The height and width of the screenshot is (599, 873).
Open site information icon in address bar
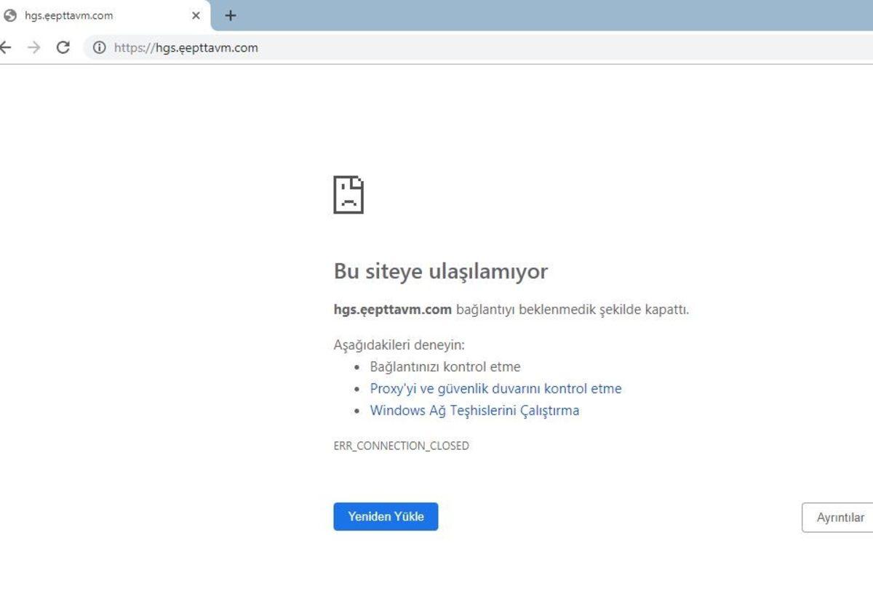click(100, 48)
